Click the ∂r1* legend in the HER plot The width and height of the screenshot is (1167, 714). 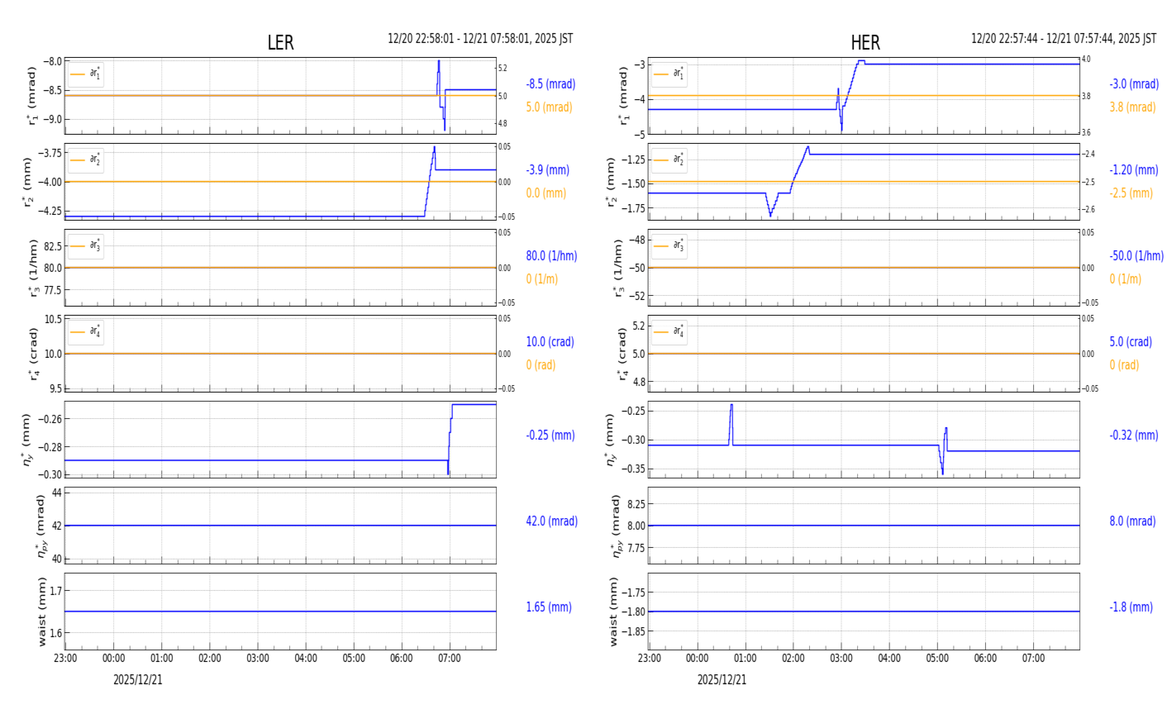click(x=669, y=74)
